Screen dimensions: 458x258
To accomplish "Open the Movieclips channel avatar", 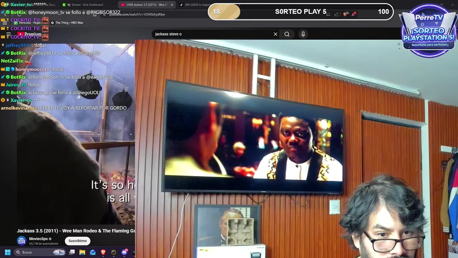I will 21,241.
